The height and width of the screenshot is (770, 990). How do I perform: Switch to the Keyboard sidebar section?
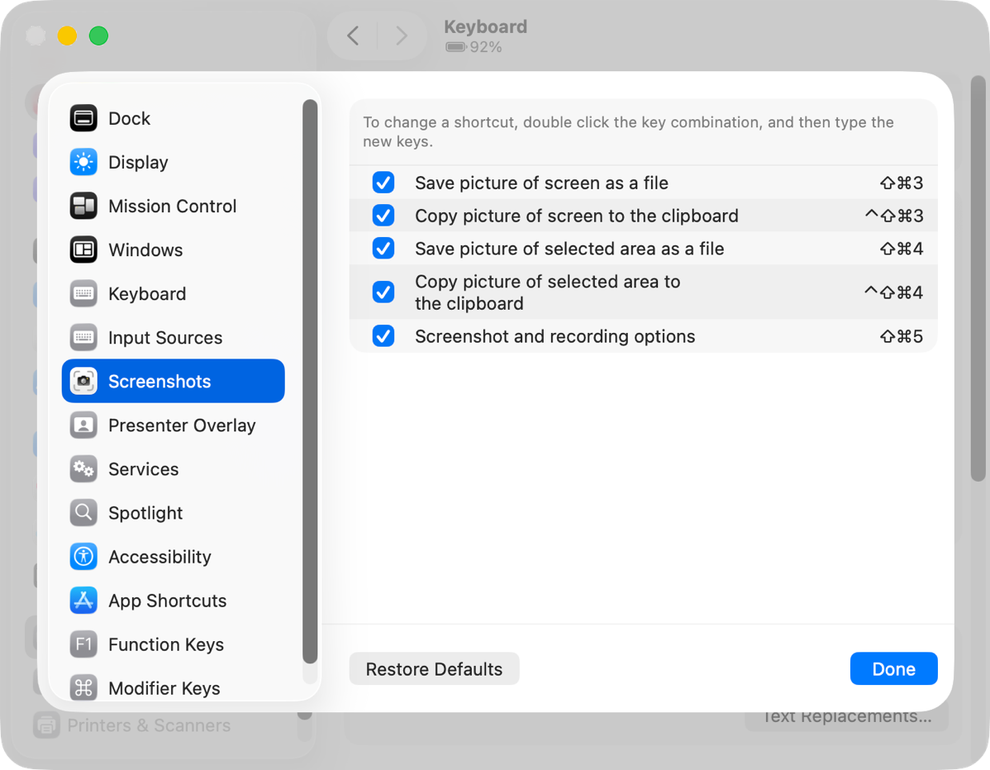[147, 293]
